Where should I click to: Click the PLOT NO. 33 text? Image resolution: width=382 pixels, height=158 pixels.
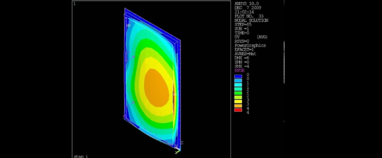249,16
